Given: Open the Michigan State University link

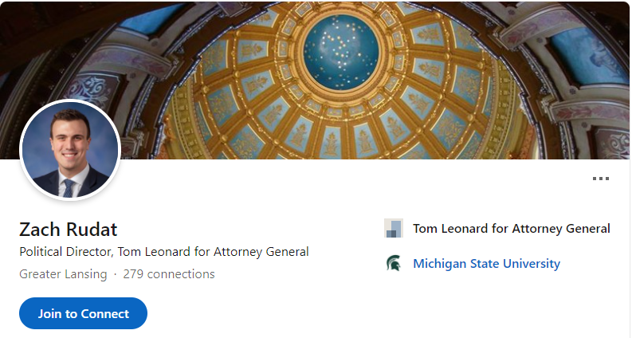Looking at the screenshot, I should pos(486,263).
